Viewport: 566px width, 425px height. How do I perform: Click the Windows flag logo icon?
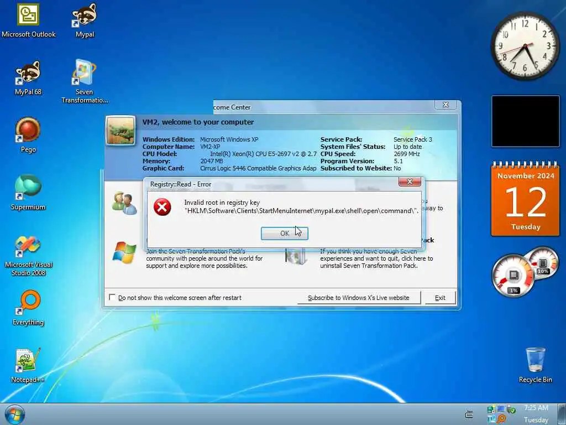point(124,252)
